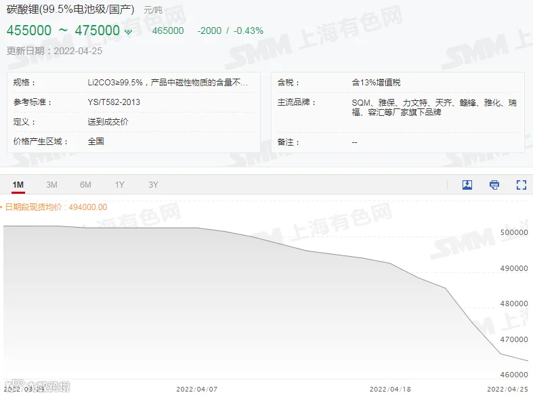Screen dimensions: 533x397
Task: Click the 碳酸锂(99.5%电池级/国产) product title
Action: click(x=70, y=9)
